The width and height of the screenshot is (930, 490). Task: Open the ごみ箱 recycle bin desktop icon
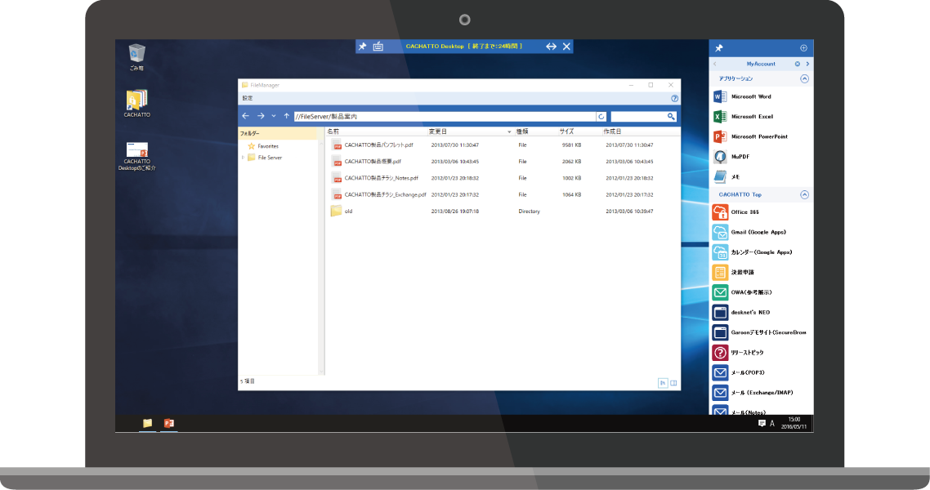point(137,57)
